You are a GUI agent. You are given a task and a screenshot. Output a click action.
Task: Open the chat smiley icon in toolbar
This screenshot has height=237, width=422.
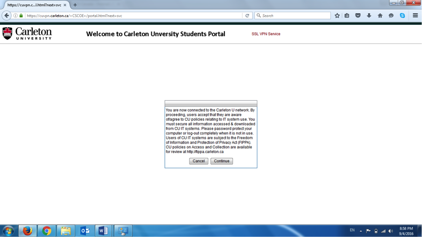coord(391,16)
